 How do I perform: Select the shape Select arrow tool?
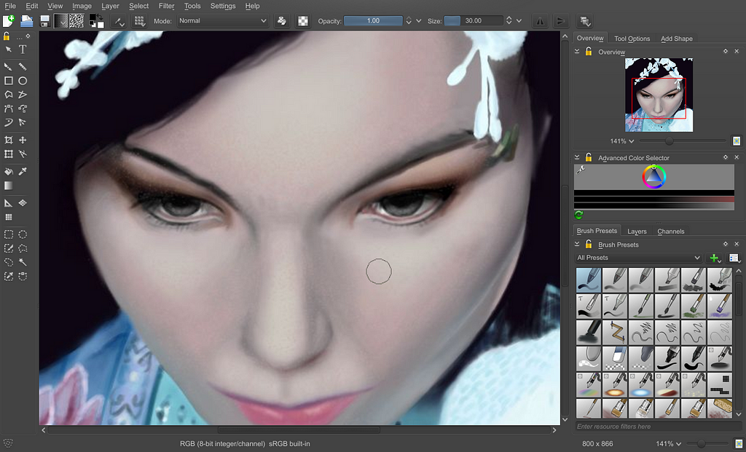(9, 49)
